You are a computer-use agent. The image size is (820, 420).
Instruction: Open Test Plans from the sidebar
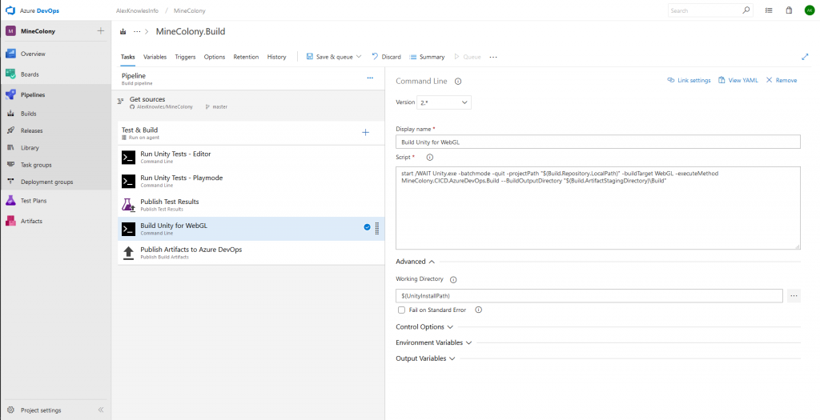(x=32, y=201)
